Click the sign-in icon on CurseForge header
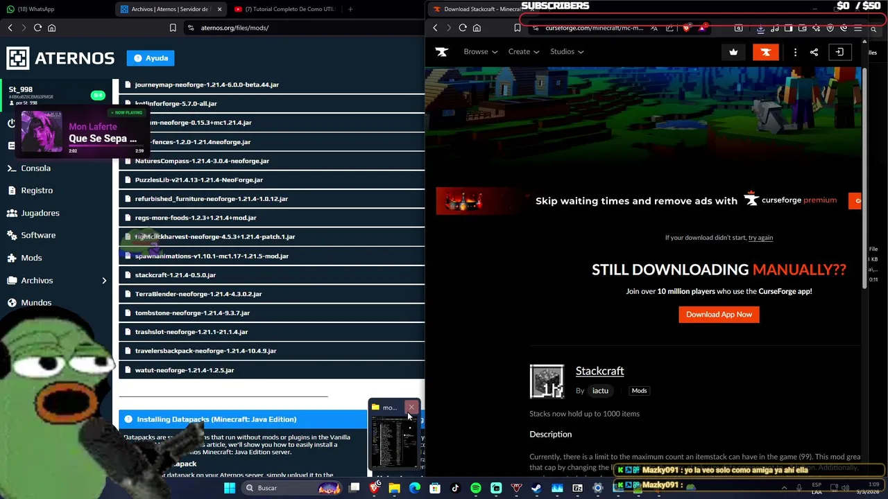888x499 pixels. pos(839,52)
